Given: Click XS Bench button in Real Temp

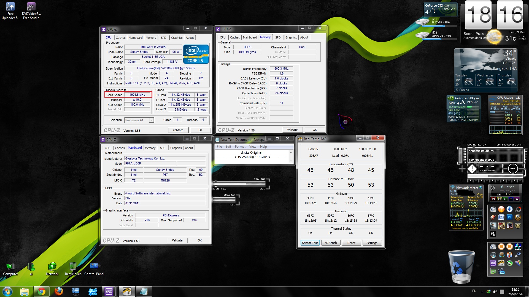Looking at the screenshot, I should tap(330, 243).
